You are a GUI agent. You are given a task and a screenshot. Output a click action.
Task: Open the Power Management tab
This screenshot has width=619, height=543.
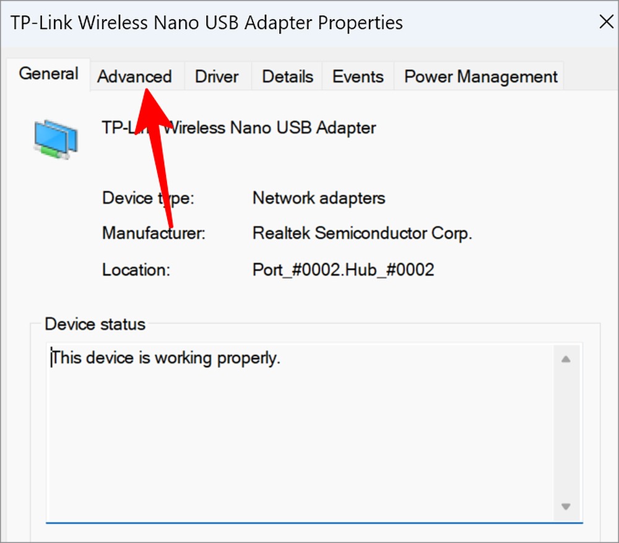click(480, 77)
